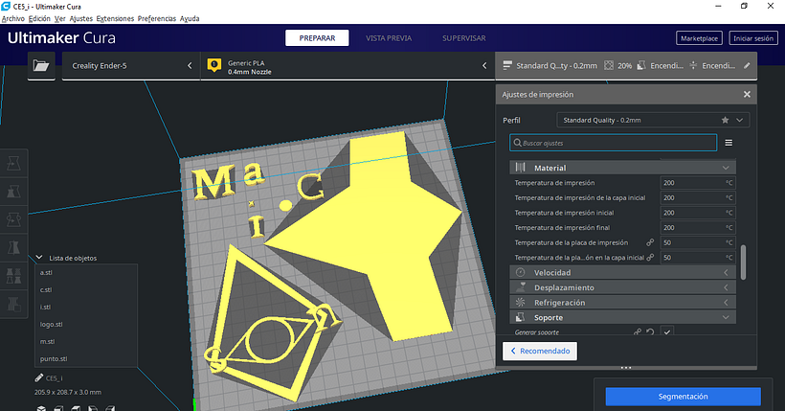Click Iniciar sesión button
Viewport: 785px width, 411px height.
(753, 38)
